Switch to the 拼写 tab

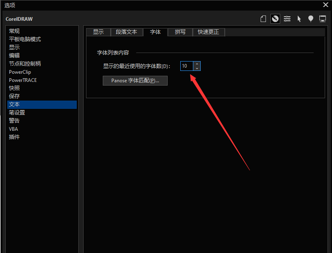[180, 32]
